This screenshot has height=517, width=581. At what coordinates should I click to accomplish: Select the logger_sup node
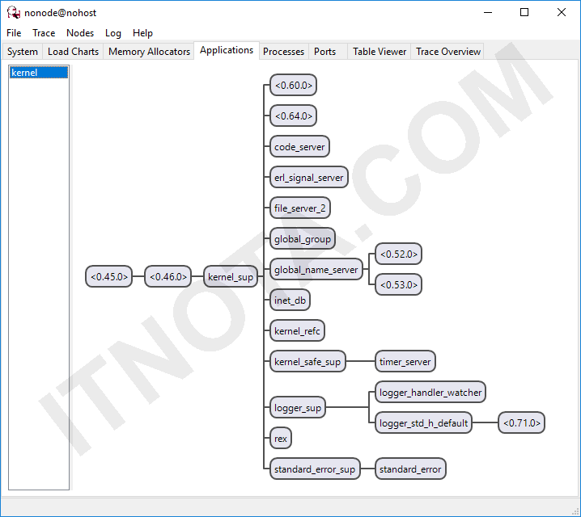pos(298,408)
